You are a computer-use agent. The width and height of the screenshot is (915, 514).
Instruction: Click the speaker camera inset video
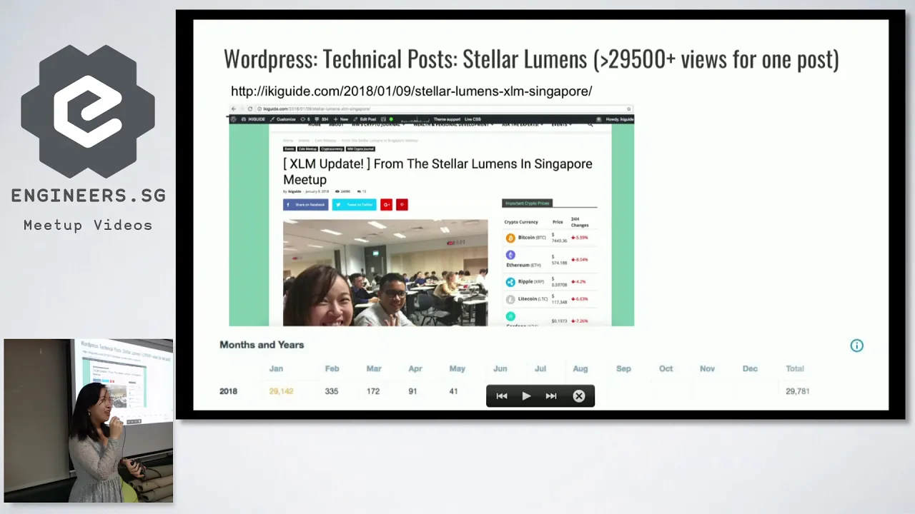89,420
